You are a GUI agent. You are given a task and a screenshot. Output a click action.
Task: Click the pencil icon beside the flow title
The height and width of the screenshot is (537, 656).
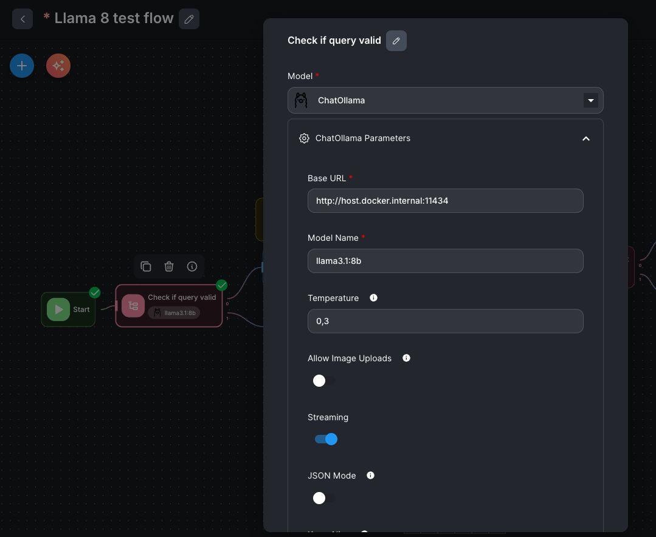189,19
